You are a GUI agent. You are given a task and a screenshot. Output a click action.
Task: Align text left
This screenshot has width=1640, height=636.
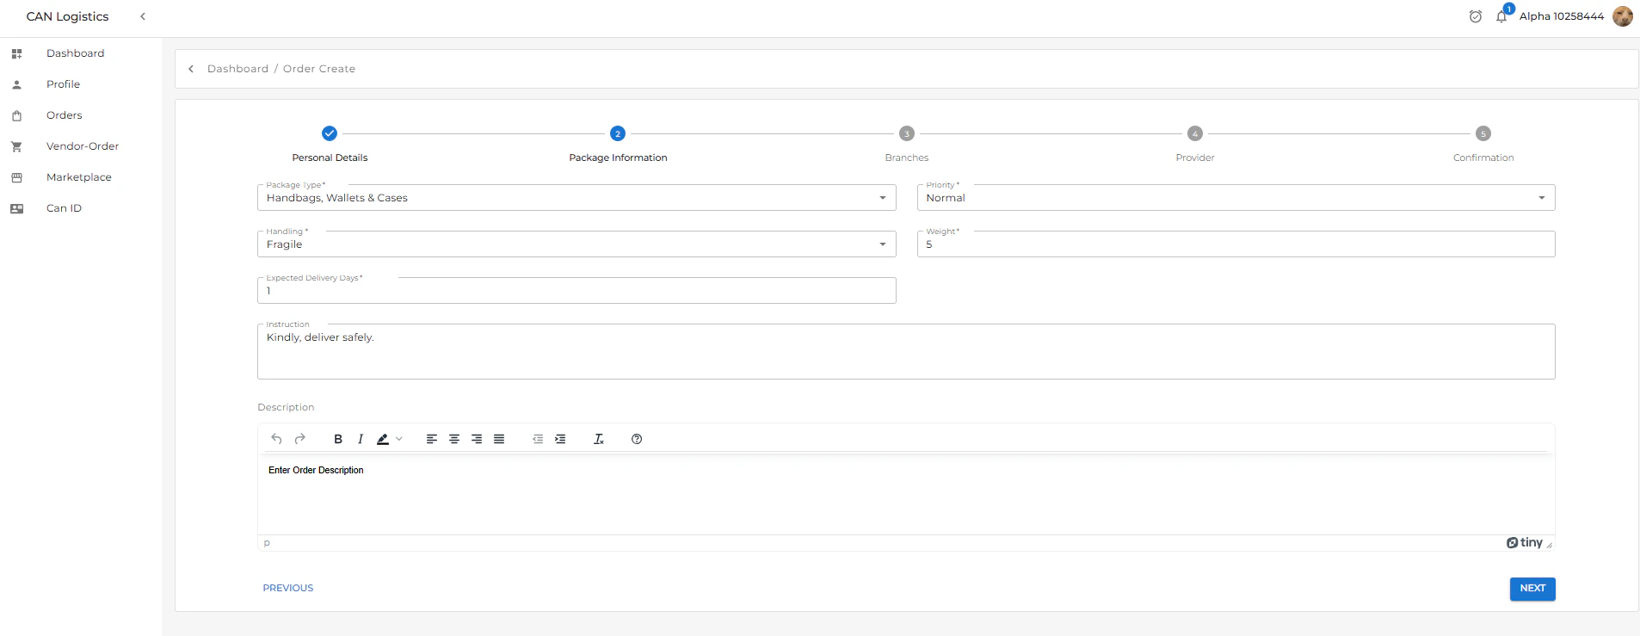pyautogui.click(x=432, y=439)
